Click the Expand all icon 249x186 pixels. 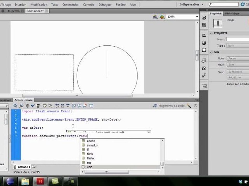pos(68,106)
